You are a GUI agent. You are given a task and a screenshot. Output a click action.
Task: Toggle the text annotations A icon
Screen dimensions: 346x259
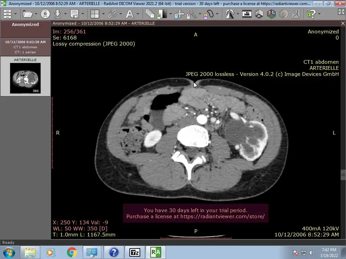tap(130, 14)
